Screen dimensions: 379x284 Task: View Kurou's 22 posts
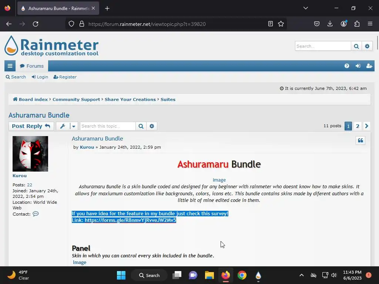(x=30, y=185)
